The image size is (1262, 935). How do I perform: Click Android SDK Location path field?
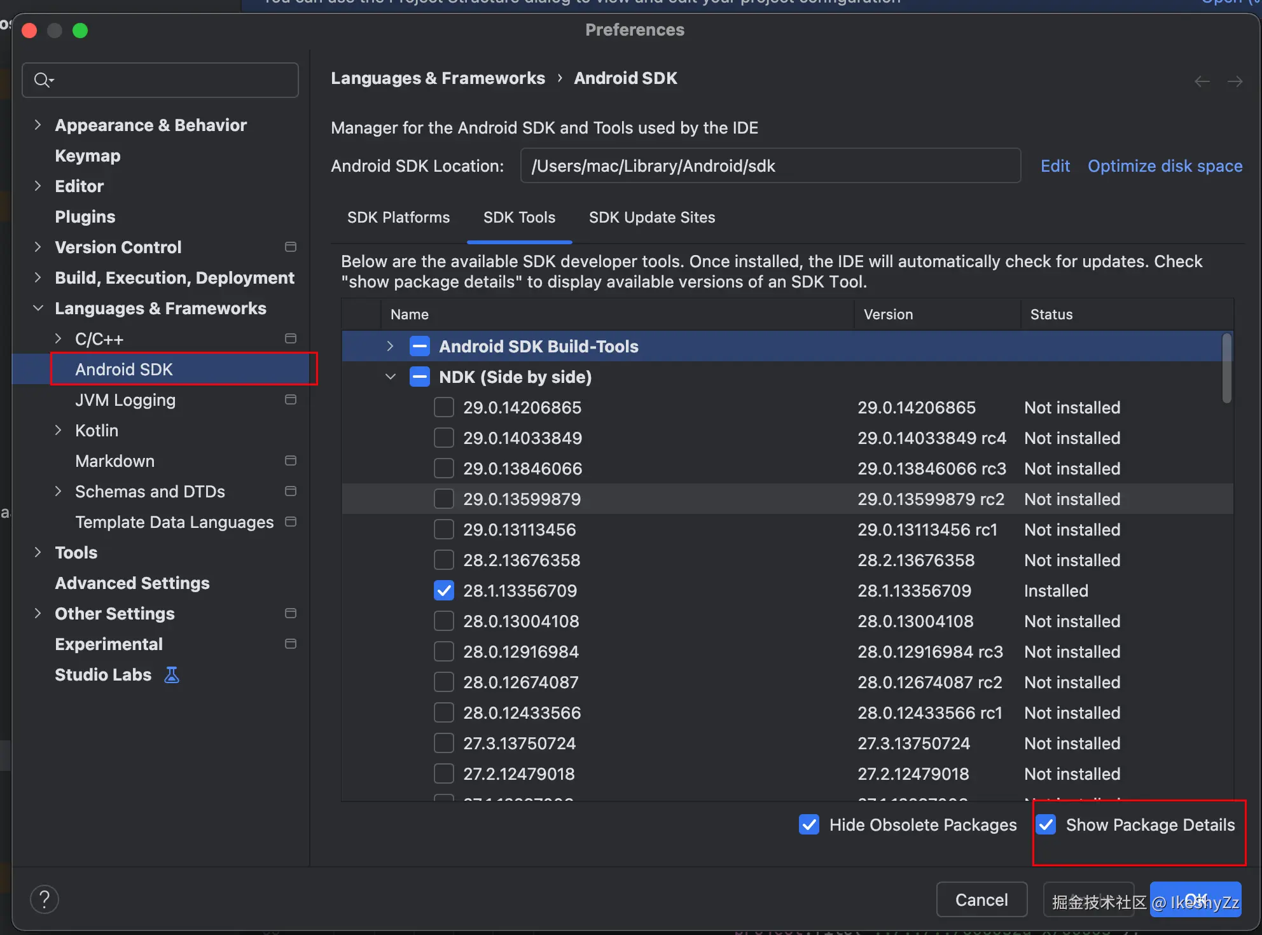[x=770, y=166]
